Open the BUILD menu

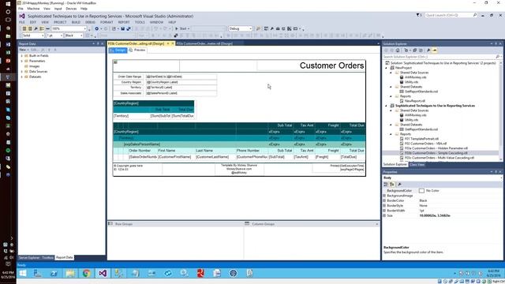pyautogui.click(x=76, y=22)
